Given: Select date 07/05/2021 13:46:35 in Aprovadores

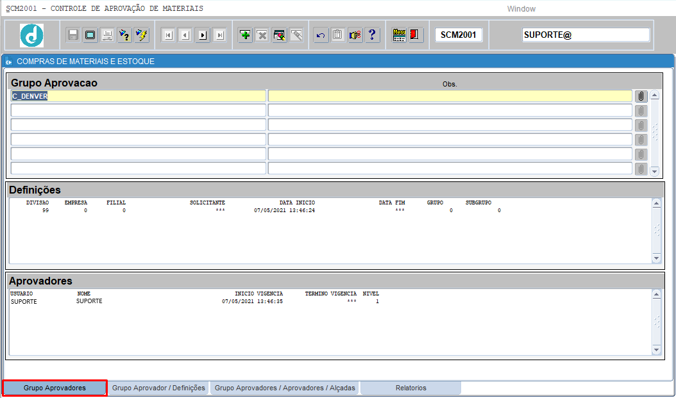Looking at the screenshot, I should (253, 301).
